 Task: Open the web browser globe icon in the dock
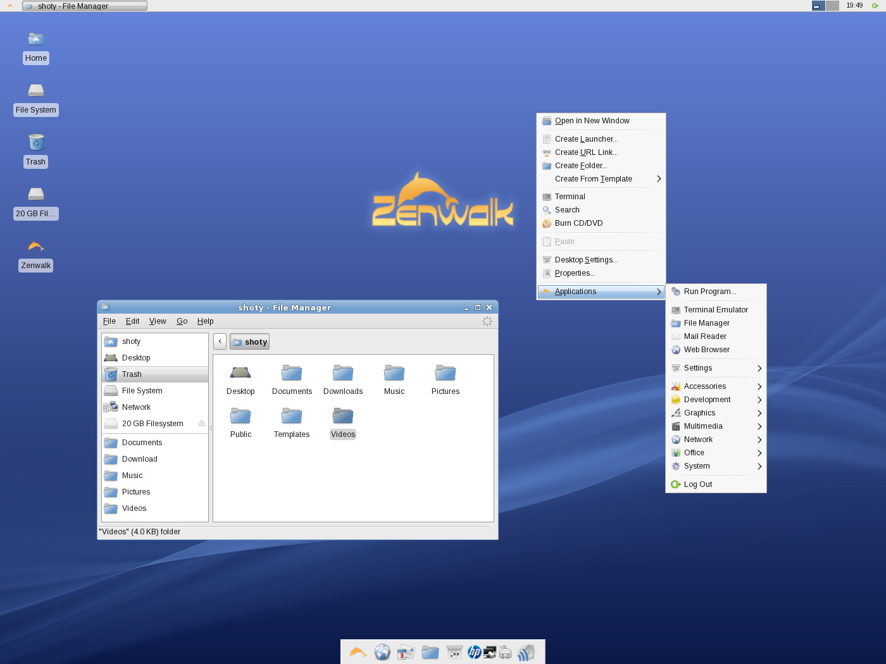coord(382,651)
